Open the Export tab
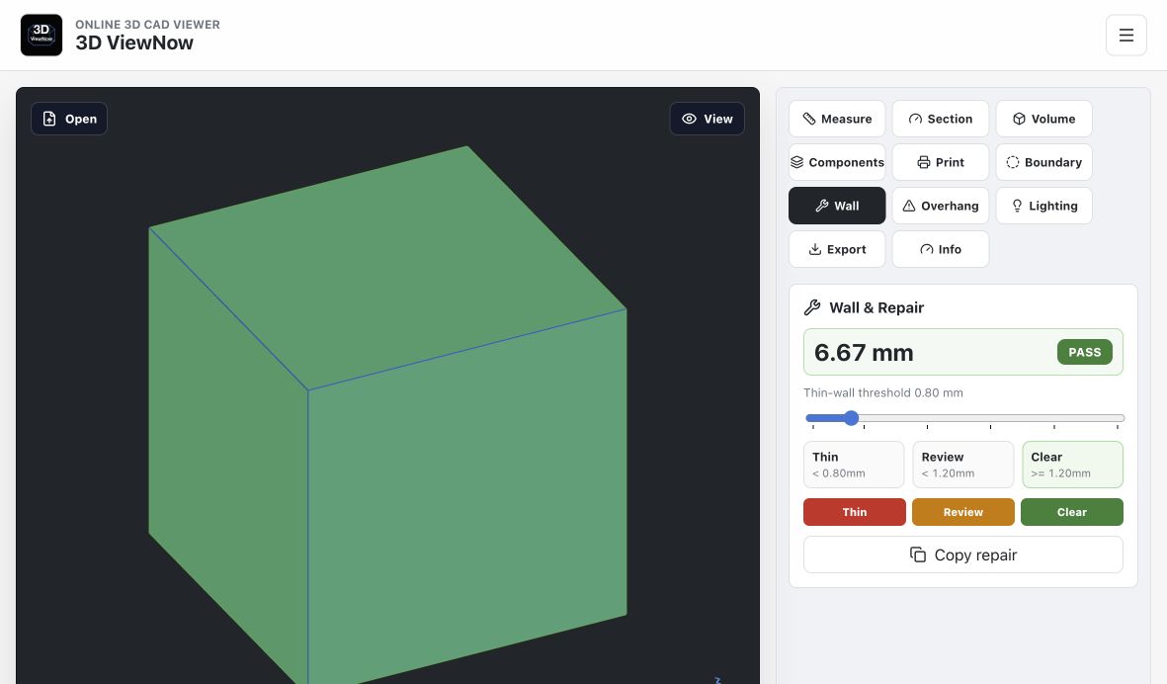The image size is (1167, 684). point(837,249)
